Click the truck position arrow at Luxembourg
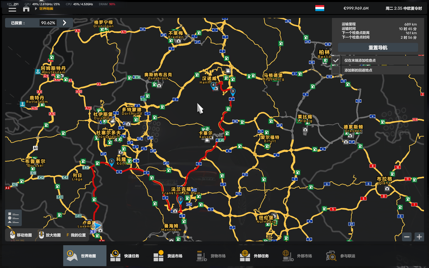Image resolution: width=429 pixels, height=268 pixels. point(98,225)
